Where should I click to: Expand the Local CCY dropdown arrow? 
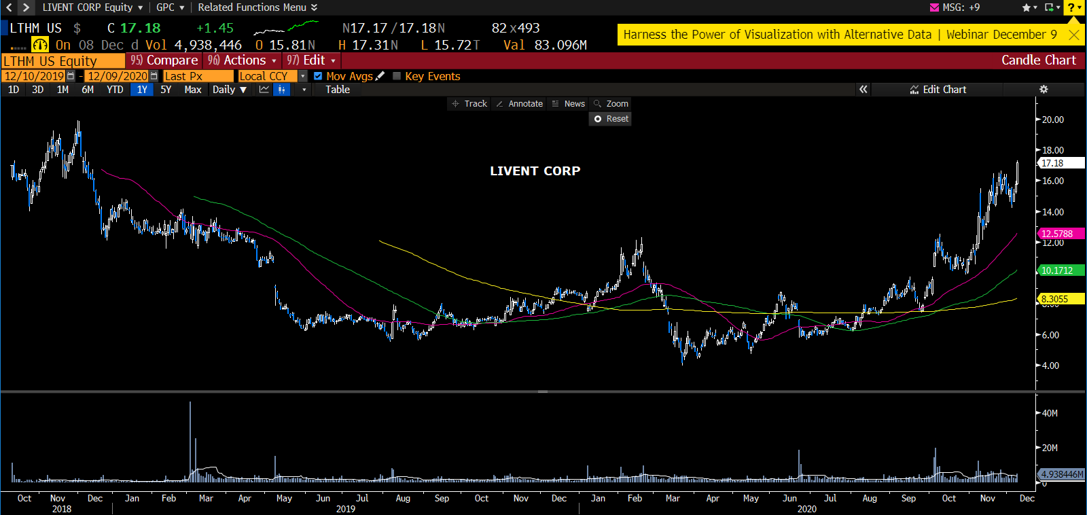303,76
